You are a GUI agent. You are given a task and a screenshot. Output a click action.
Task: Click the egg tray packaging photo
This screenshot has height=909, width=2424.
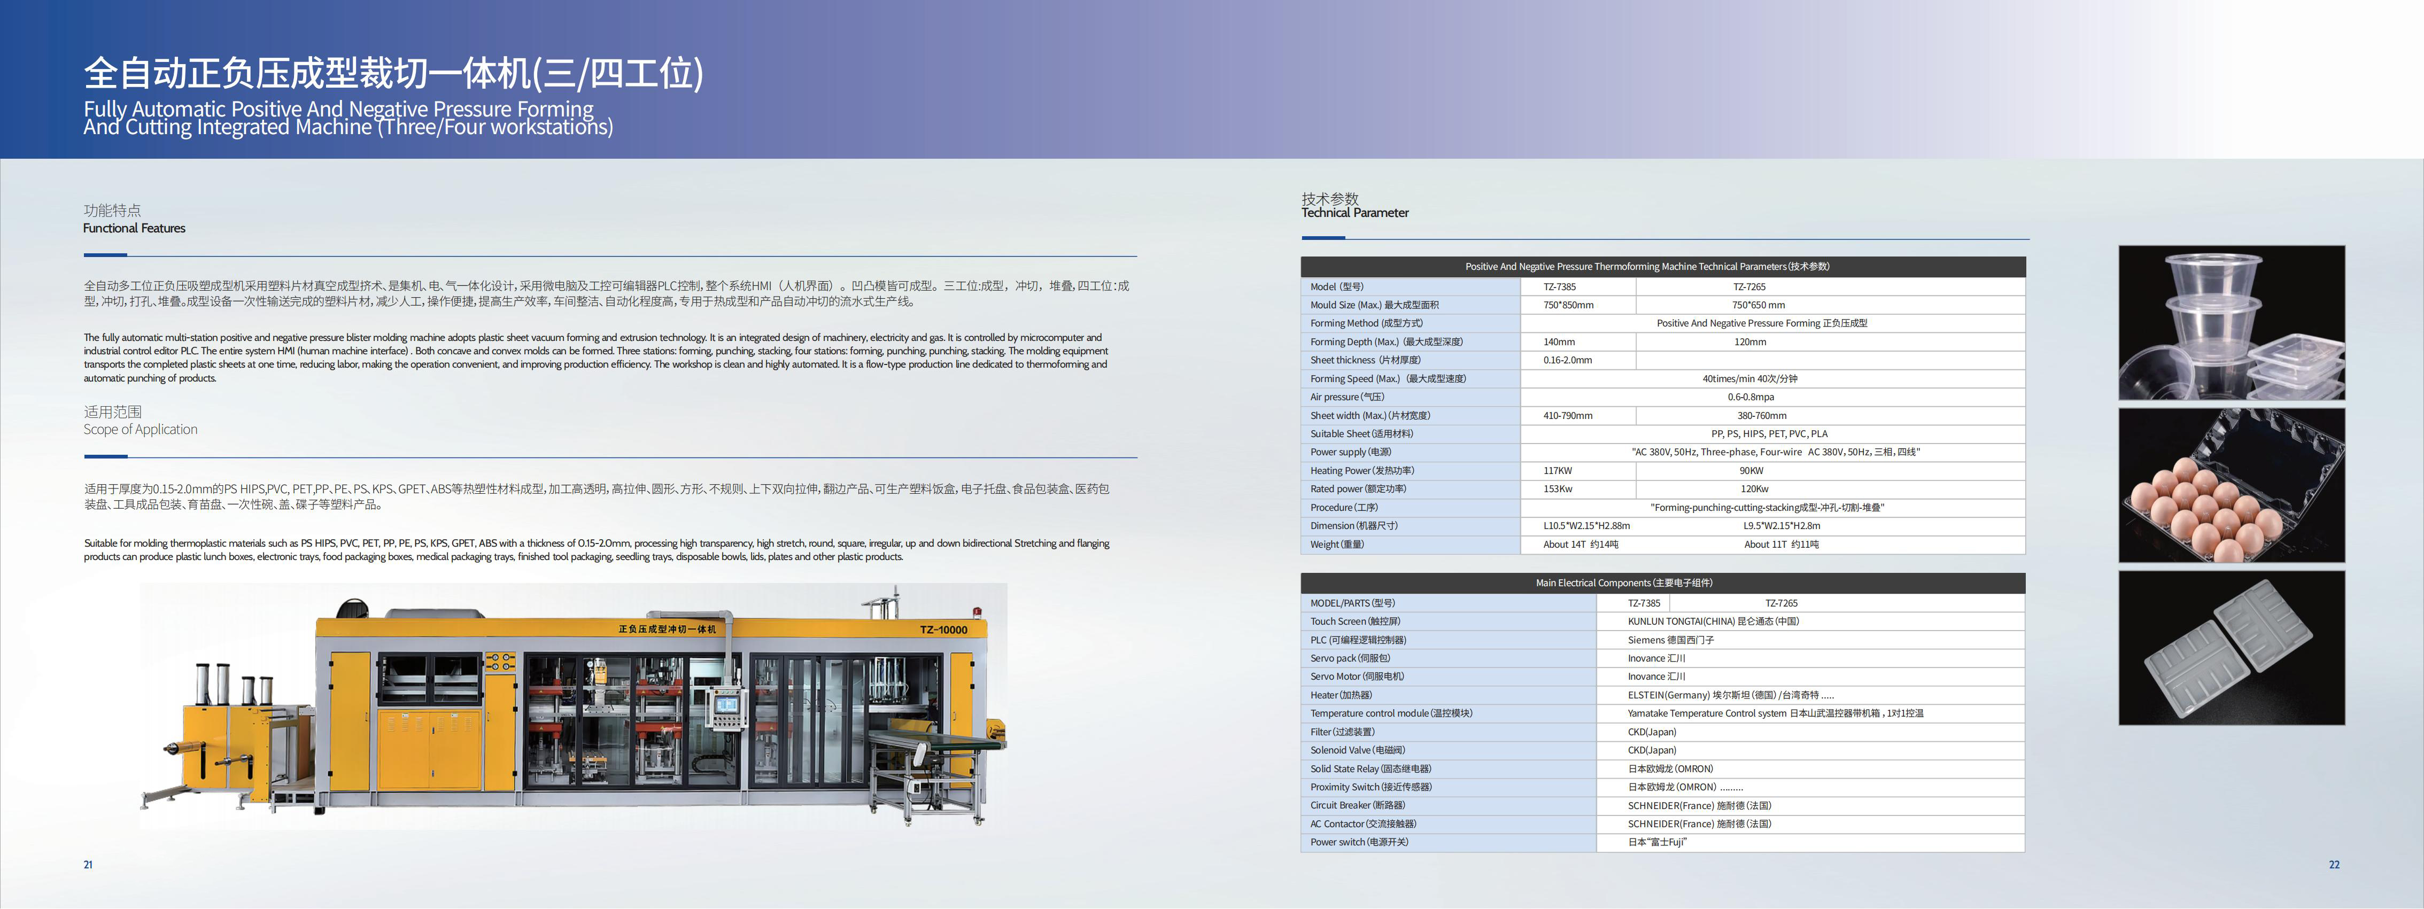[2231, 486]
